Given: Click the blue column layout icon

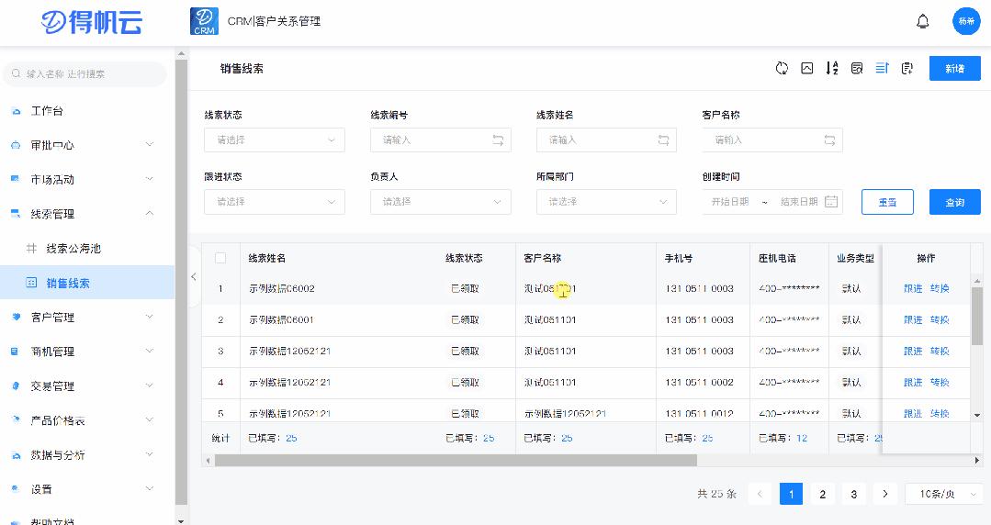Looking at the screenshot, I should 883,68.
